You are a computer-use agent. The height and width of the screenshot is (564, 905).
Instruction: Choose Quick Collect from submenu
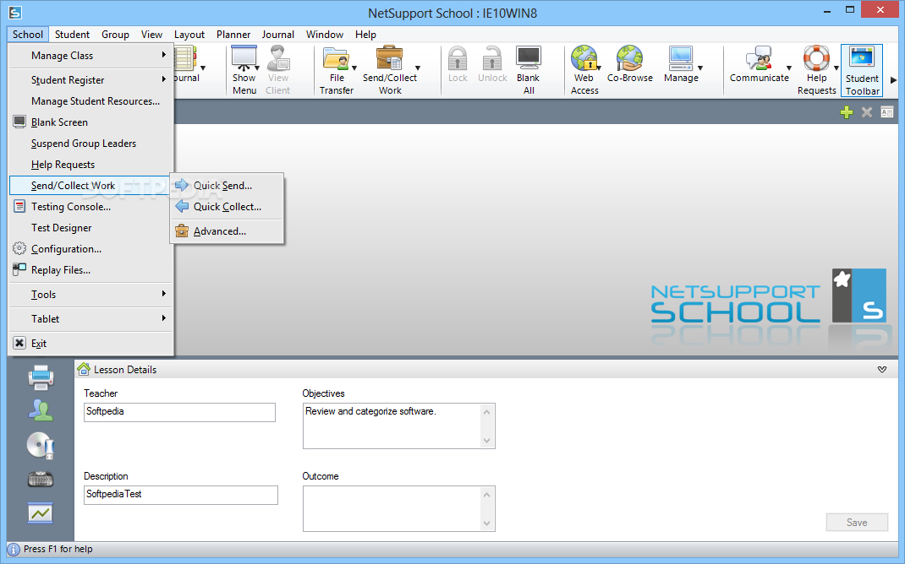(x=227, y=206)
